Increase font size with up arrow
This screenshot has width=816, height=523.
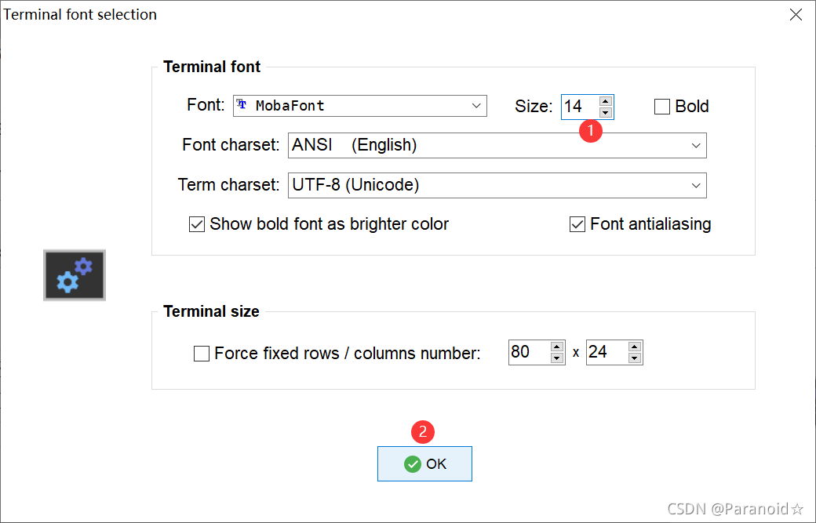[x=605, y=101]
